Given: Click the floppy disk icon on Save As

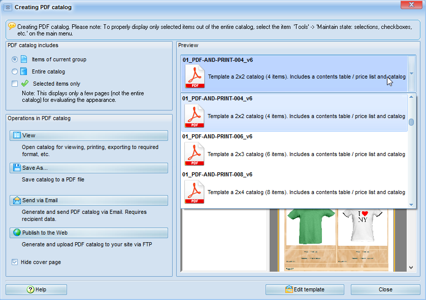Looking at the screenshot, I should [17, 168].
